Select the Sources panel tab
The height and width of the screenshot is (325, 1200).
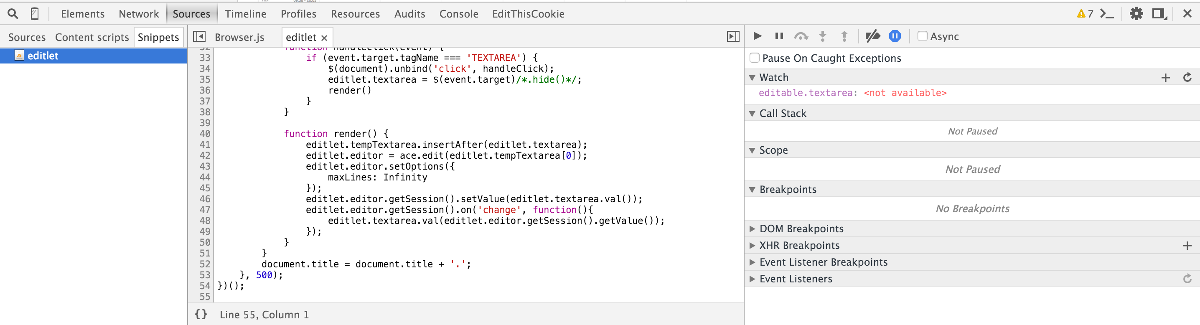(191, 14)
